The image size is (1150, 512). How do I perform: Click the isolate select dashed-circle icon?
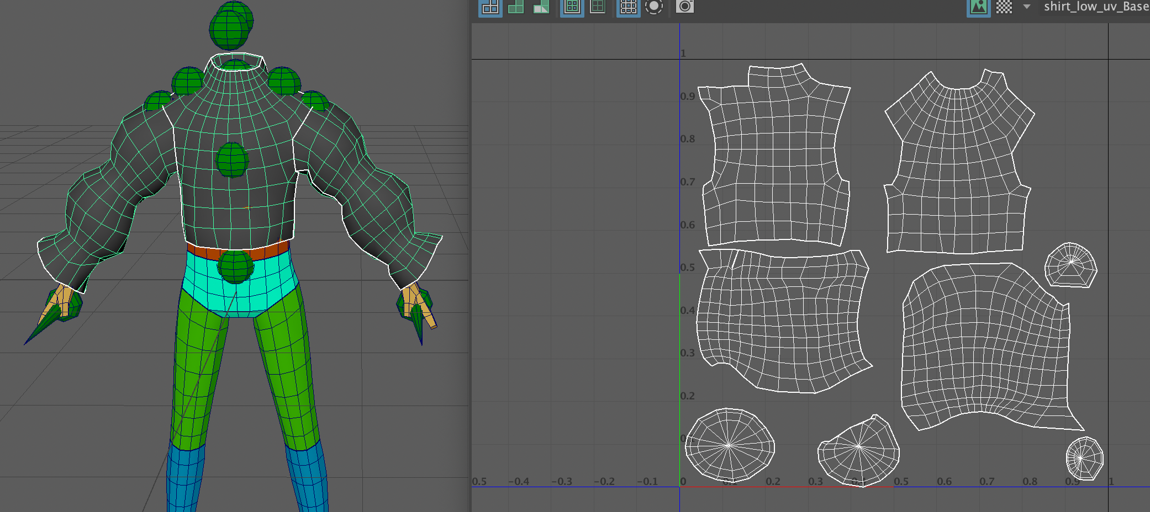click(654, 7)
